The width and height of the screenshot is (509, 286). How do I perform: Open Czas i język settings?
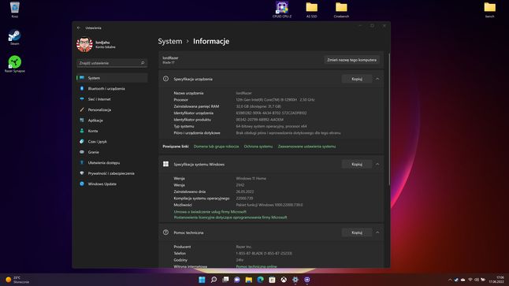112,142
